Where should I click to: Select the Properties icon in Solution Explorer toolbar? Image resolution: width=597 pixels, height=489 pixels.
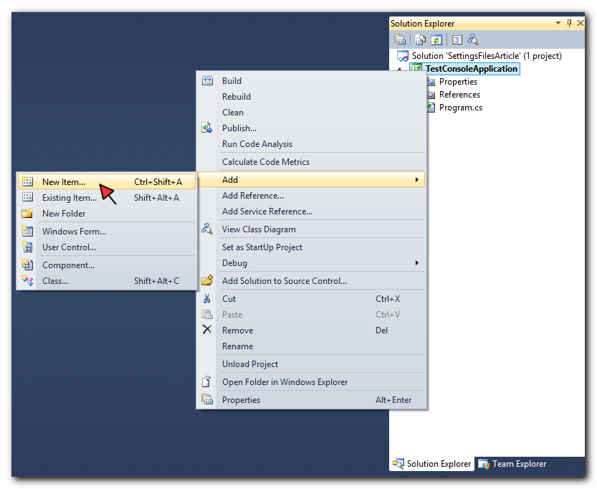(x=457, y=39)
